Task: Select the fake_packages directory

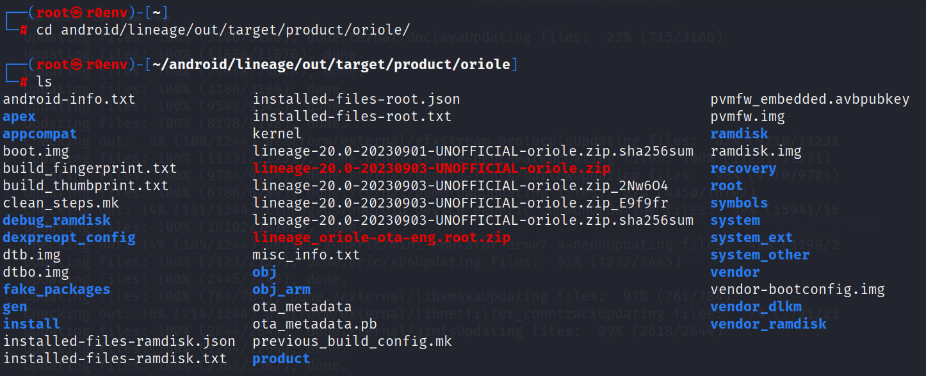Action: point(56,290)
